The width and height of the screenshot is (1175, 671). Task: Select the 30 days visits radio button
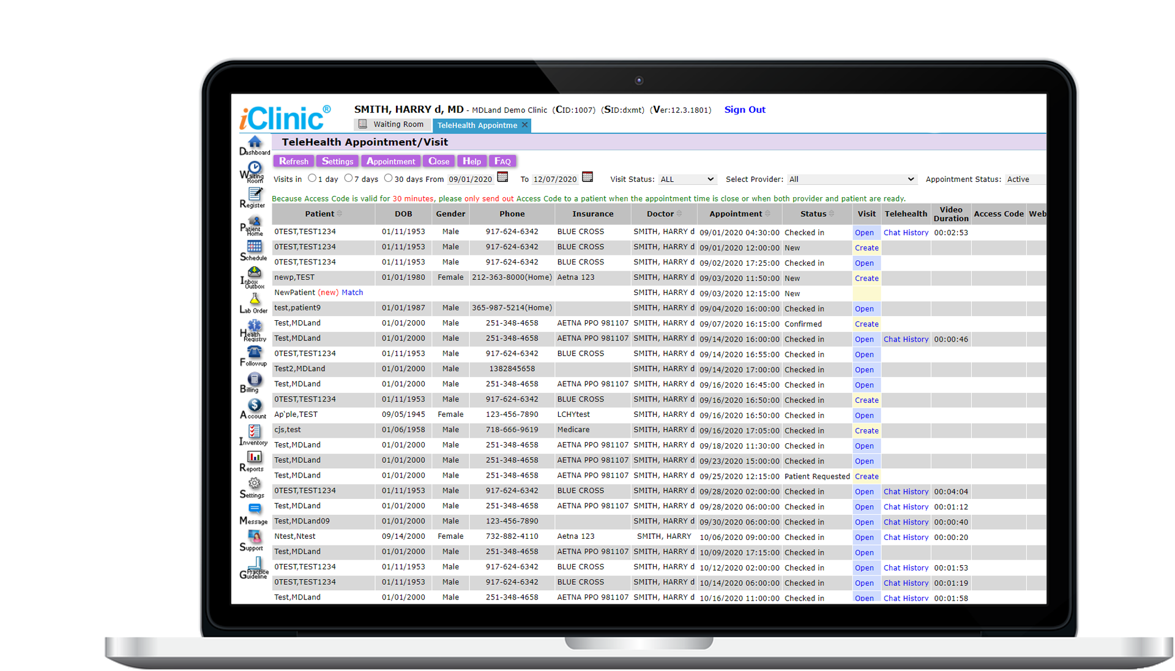388,178
